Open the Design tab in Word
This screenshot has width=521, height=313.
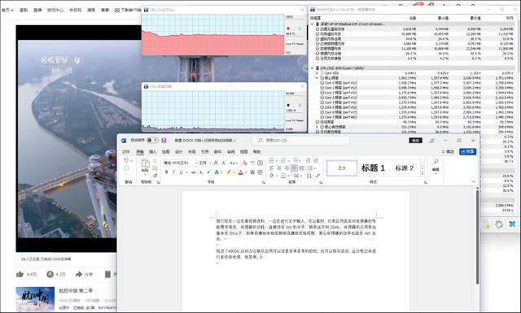point(179,152)
